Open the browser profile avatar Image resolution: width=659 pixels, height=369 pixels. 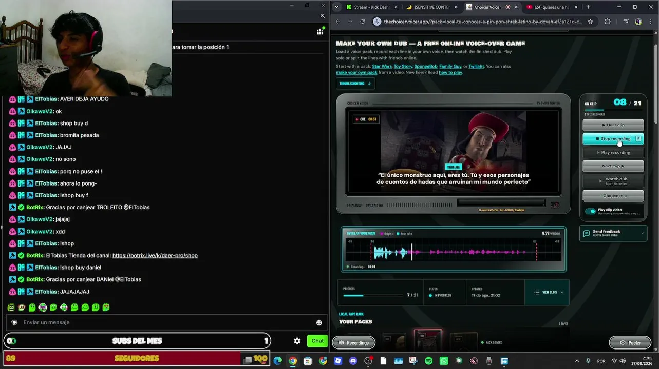[x=638, y=22]
